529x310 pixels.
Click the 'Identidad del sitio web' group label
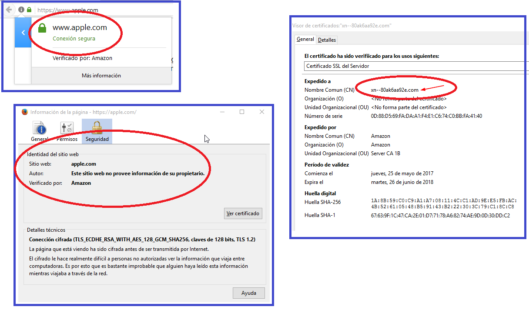(x=53, y=154)
